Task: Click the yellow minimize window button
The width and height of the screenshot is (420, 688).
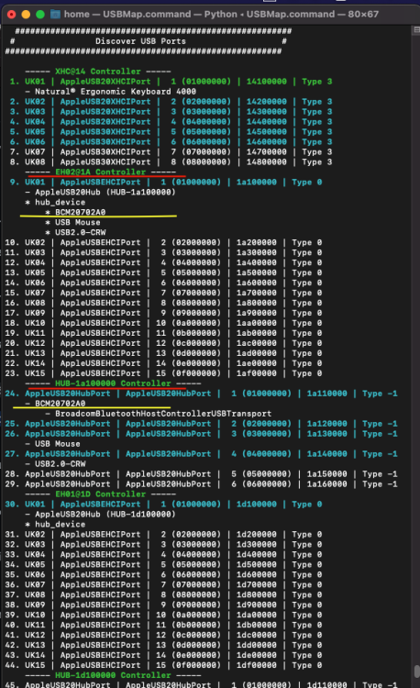Action: 26,15
